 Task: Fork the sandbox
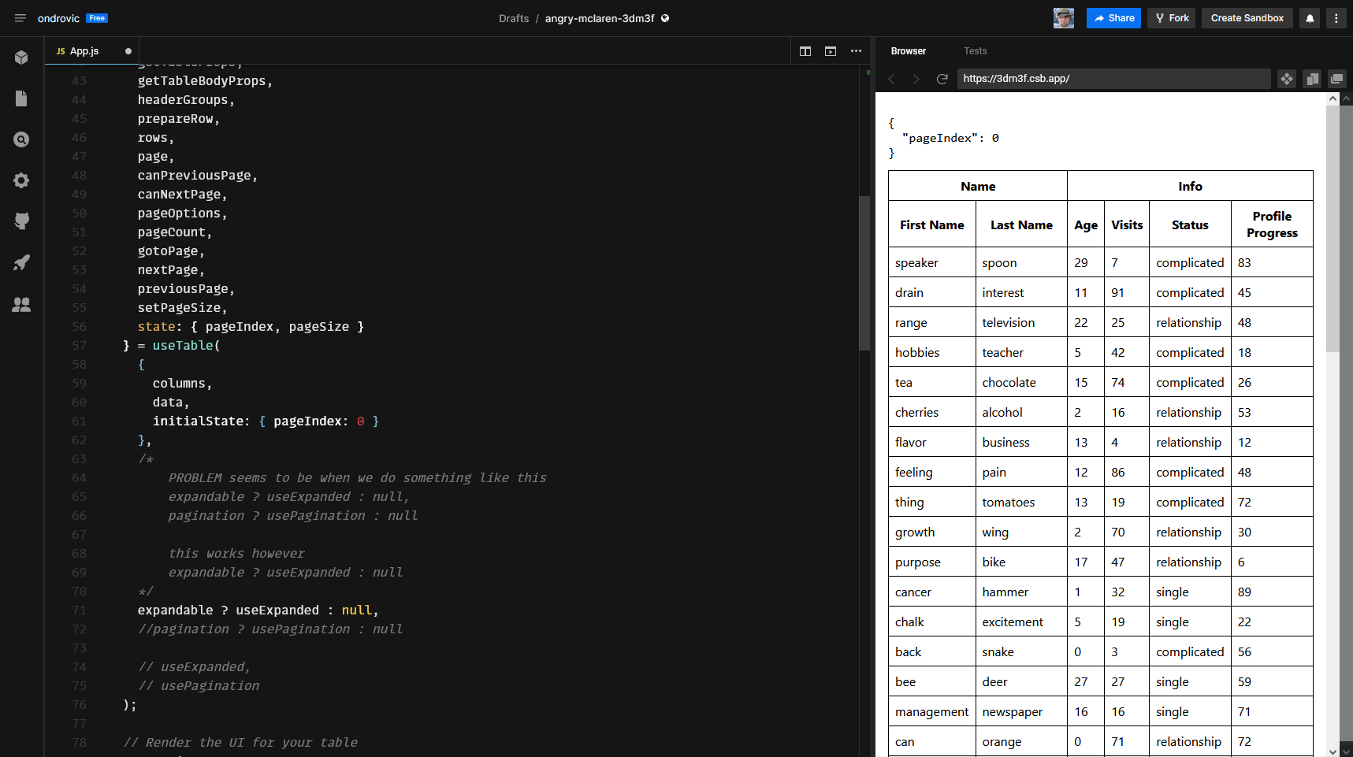point(1172,18)
